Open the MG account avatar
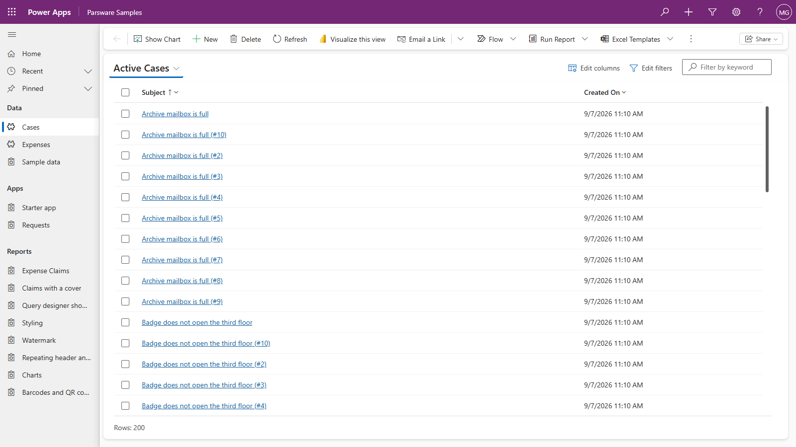The image size is (796, 447). click(x=784, y=12)
